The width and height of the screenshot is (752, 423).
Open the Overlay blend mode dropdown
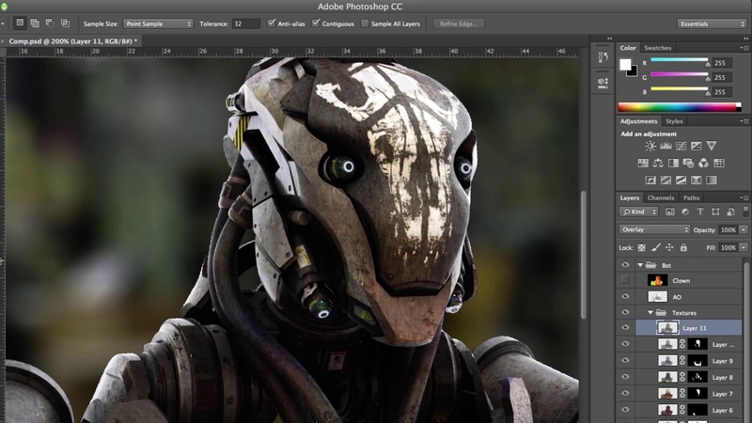(654, 229)
